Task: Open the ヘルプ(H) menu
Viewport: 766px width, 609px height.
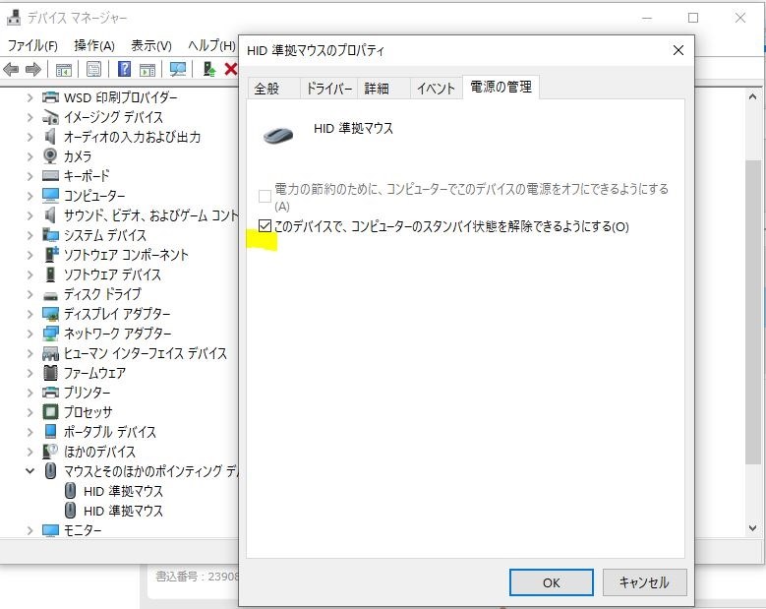Action: pos(212,46)
